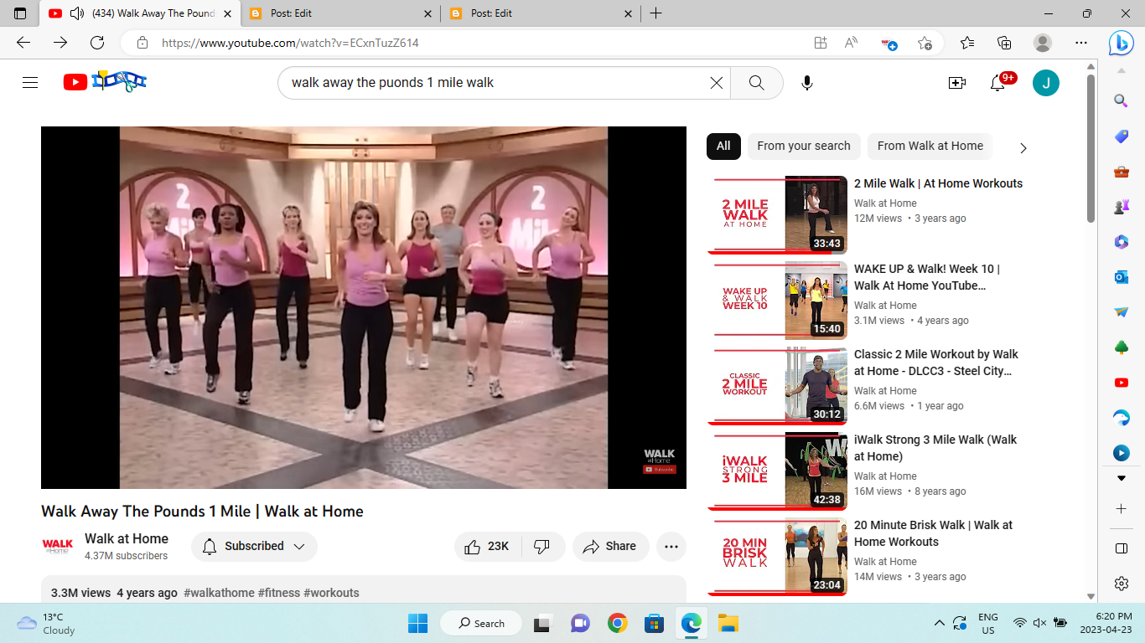Go to the YouTube home logo
This screenshot has width=1145, height=643.
click(105, 81)
